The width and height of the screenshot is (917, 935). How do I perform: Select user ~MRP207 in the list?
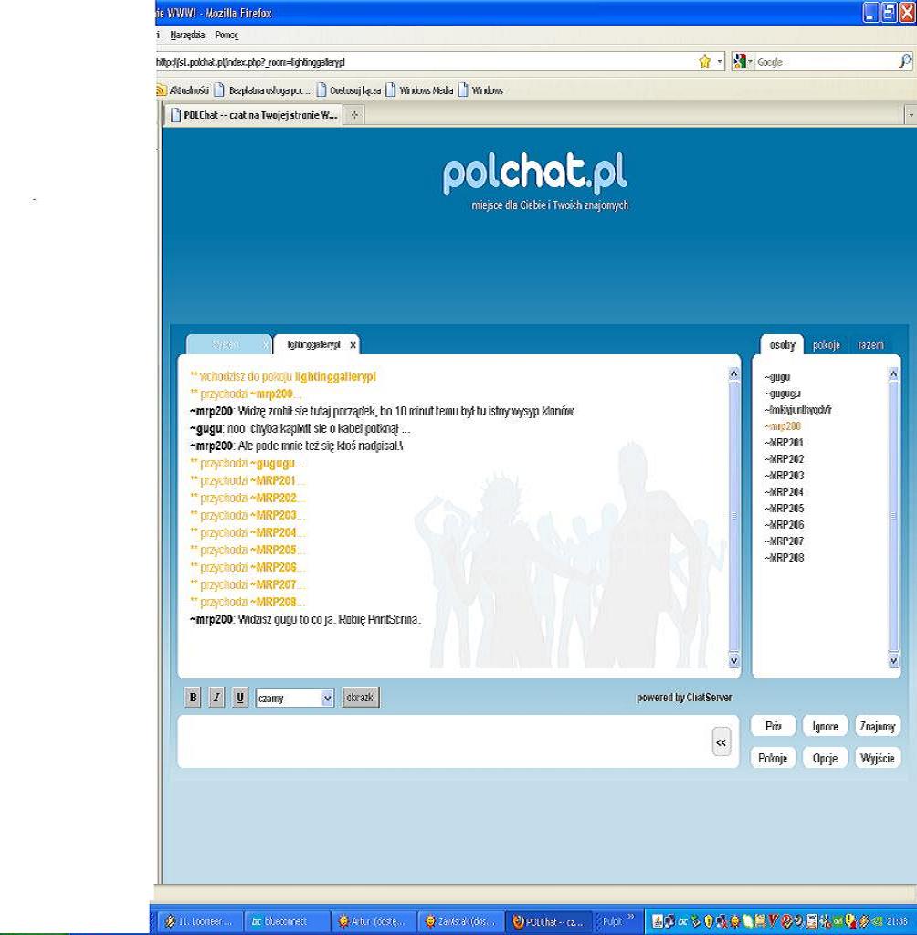tap(785, 541)
